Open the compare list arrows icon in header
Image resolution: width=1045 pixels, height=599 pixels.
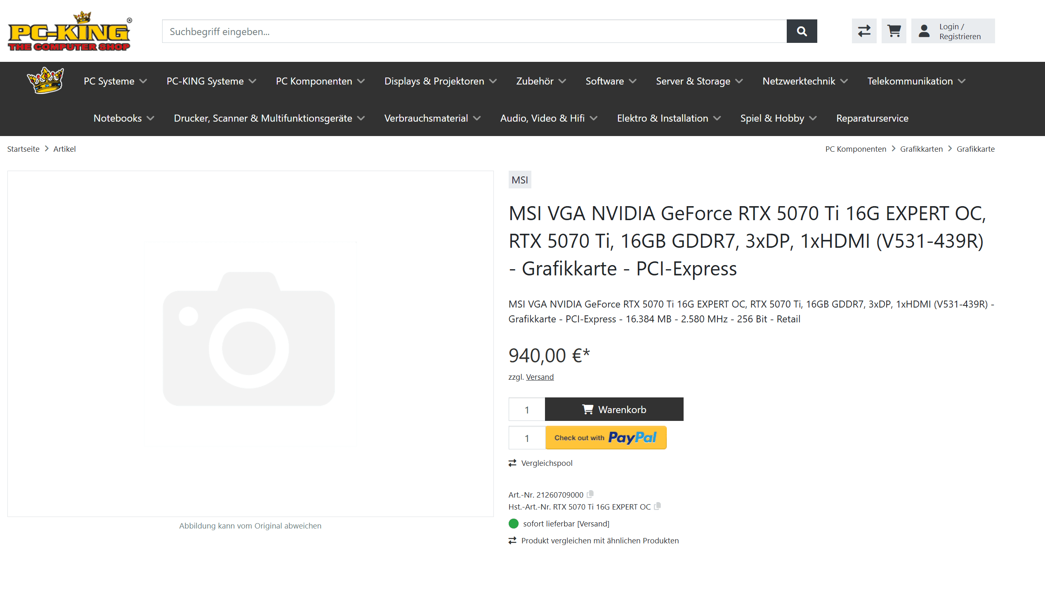[x=864, y=31]
